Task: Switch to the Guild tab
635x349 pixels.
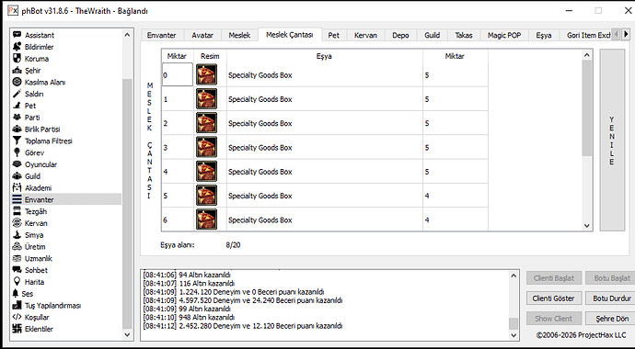Action: tap(433, 35)
